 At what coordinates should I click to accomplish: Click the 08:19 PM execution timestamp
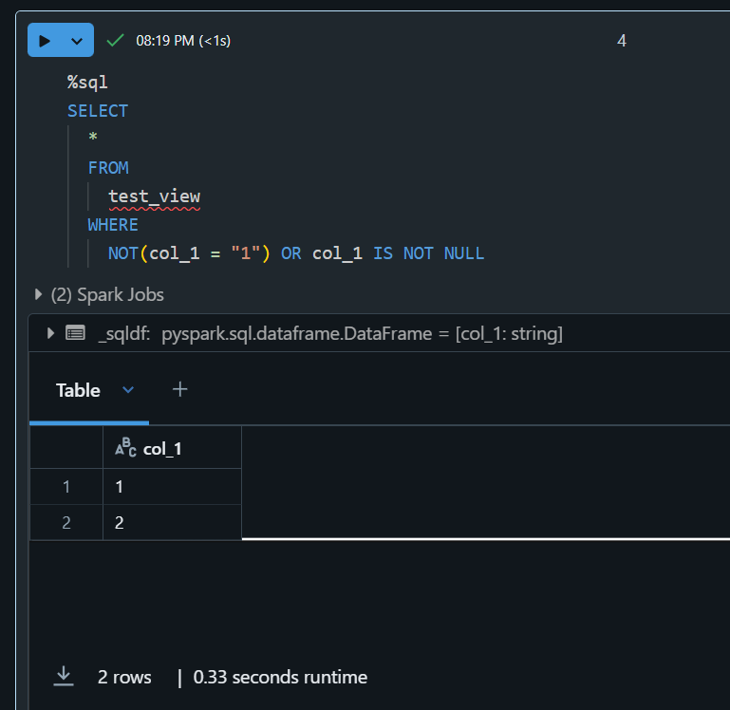coord(165,41)
